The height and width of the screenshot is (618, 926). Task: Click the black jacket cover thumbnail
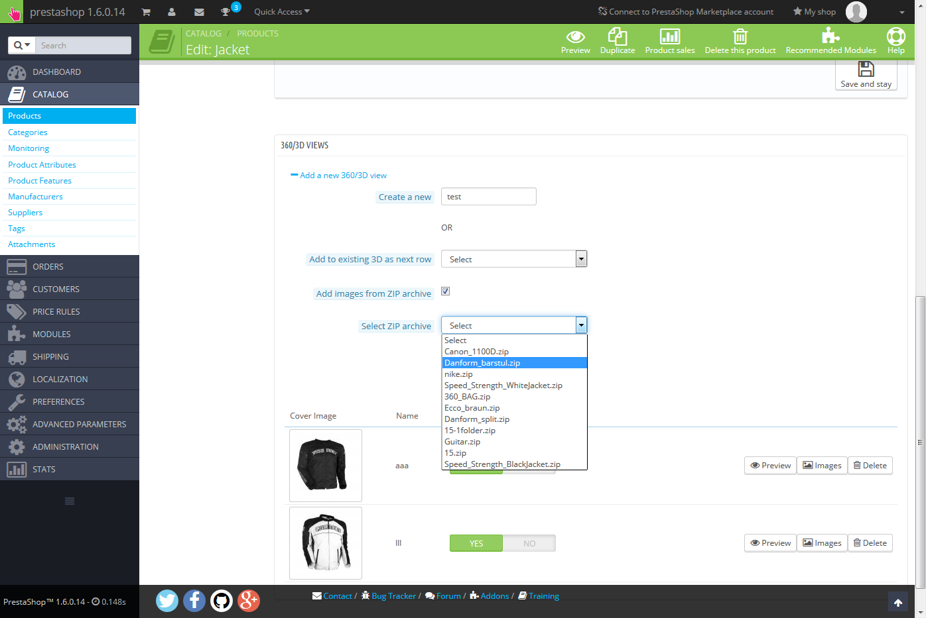coord(326,466)
